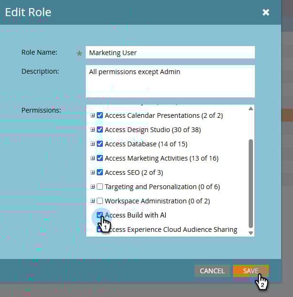
Task: Expand Access Calendar Presentations tree node
Action: coord(92,115)
